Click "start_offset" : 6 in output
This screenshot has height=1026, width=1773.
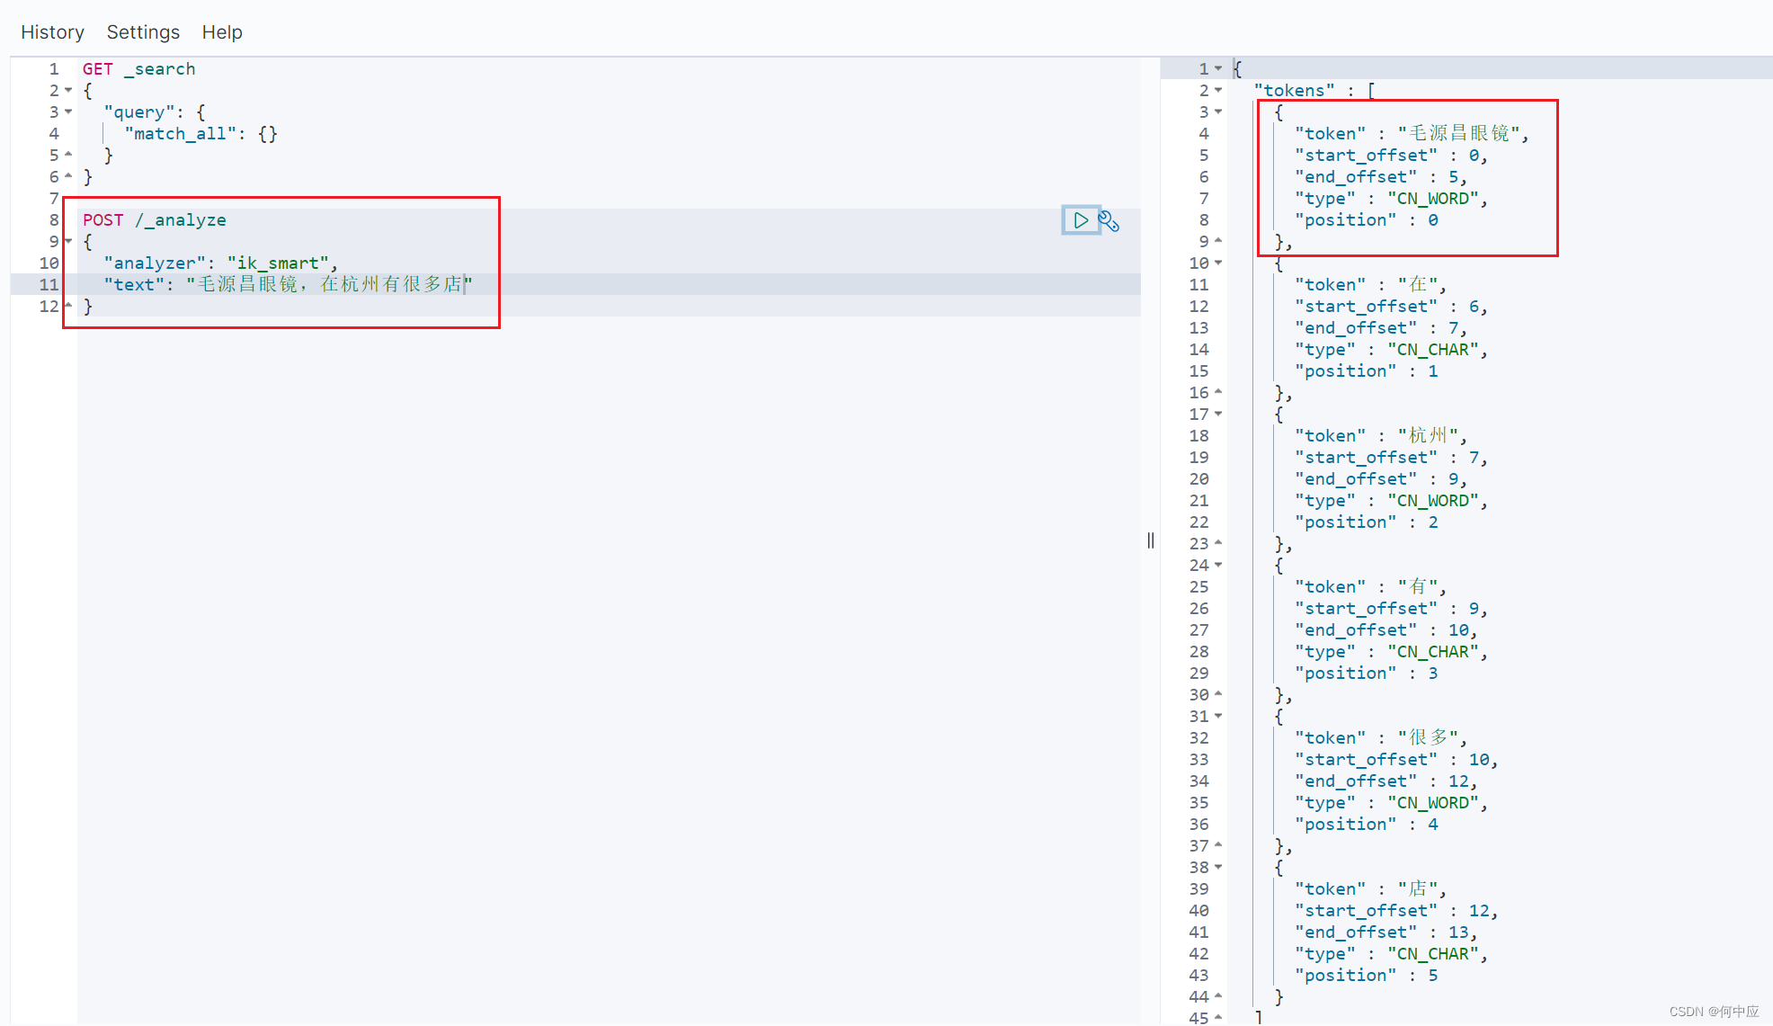[x=1391, y=307]
